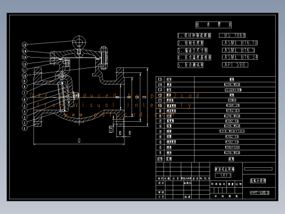Select the "API 598" standard text
285x214 pixels.
[235, 65]
